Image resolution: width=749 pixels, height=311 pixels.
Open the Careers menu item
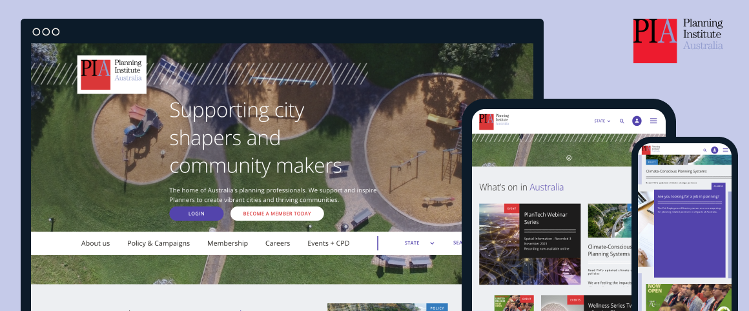pyautogui.click(x=278, y=243)
